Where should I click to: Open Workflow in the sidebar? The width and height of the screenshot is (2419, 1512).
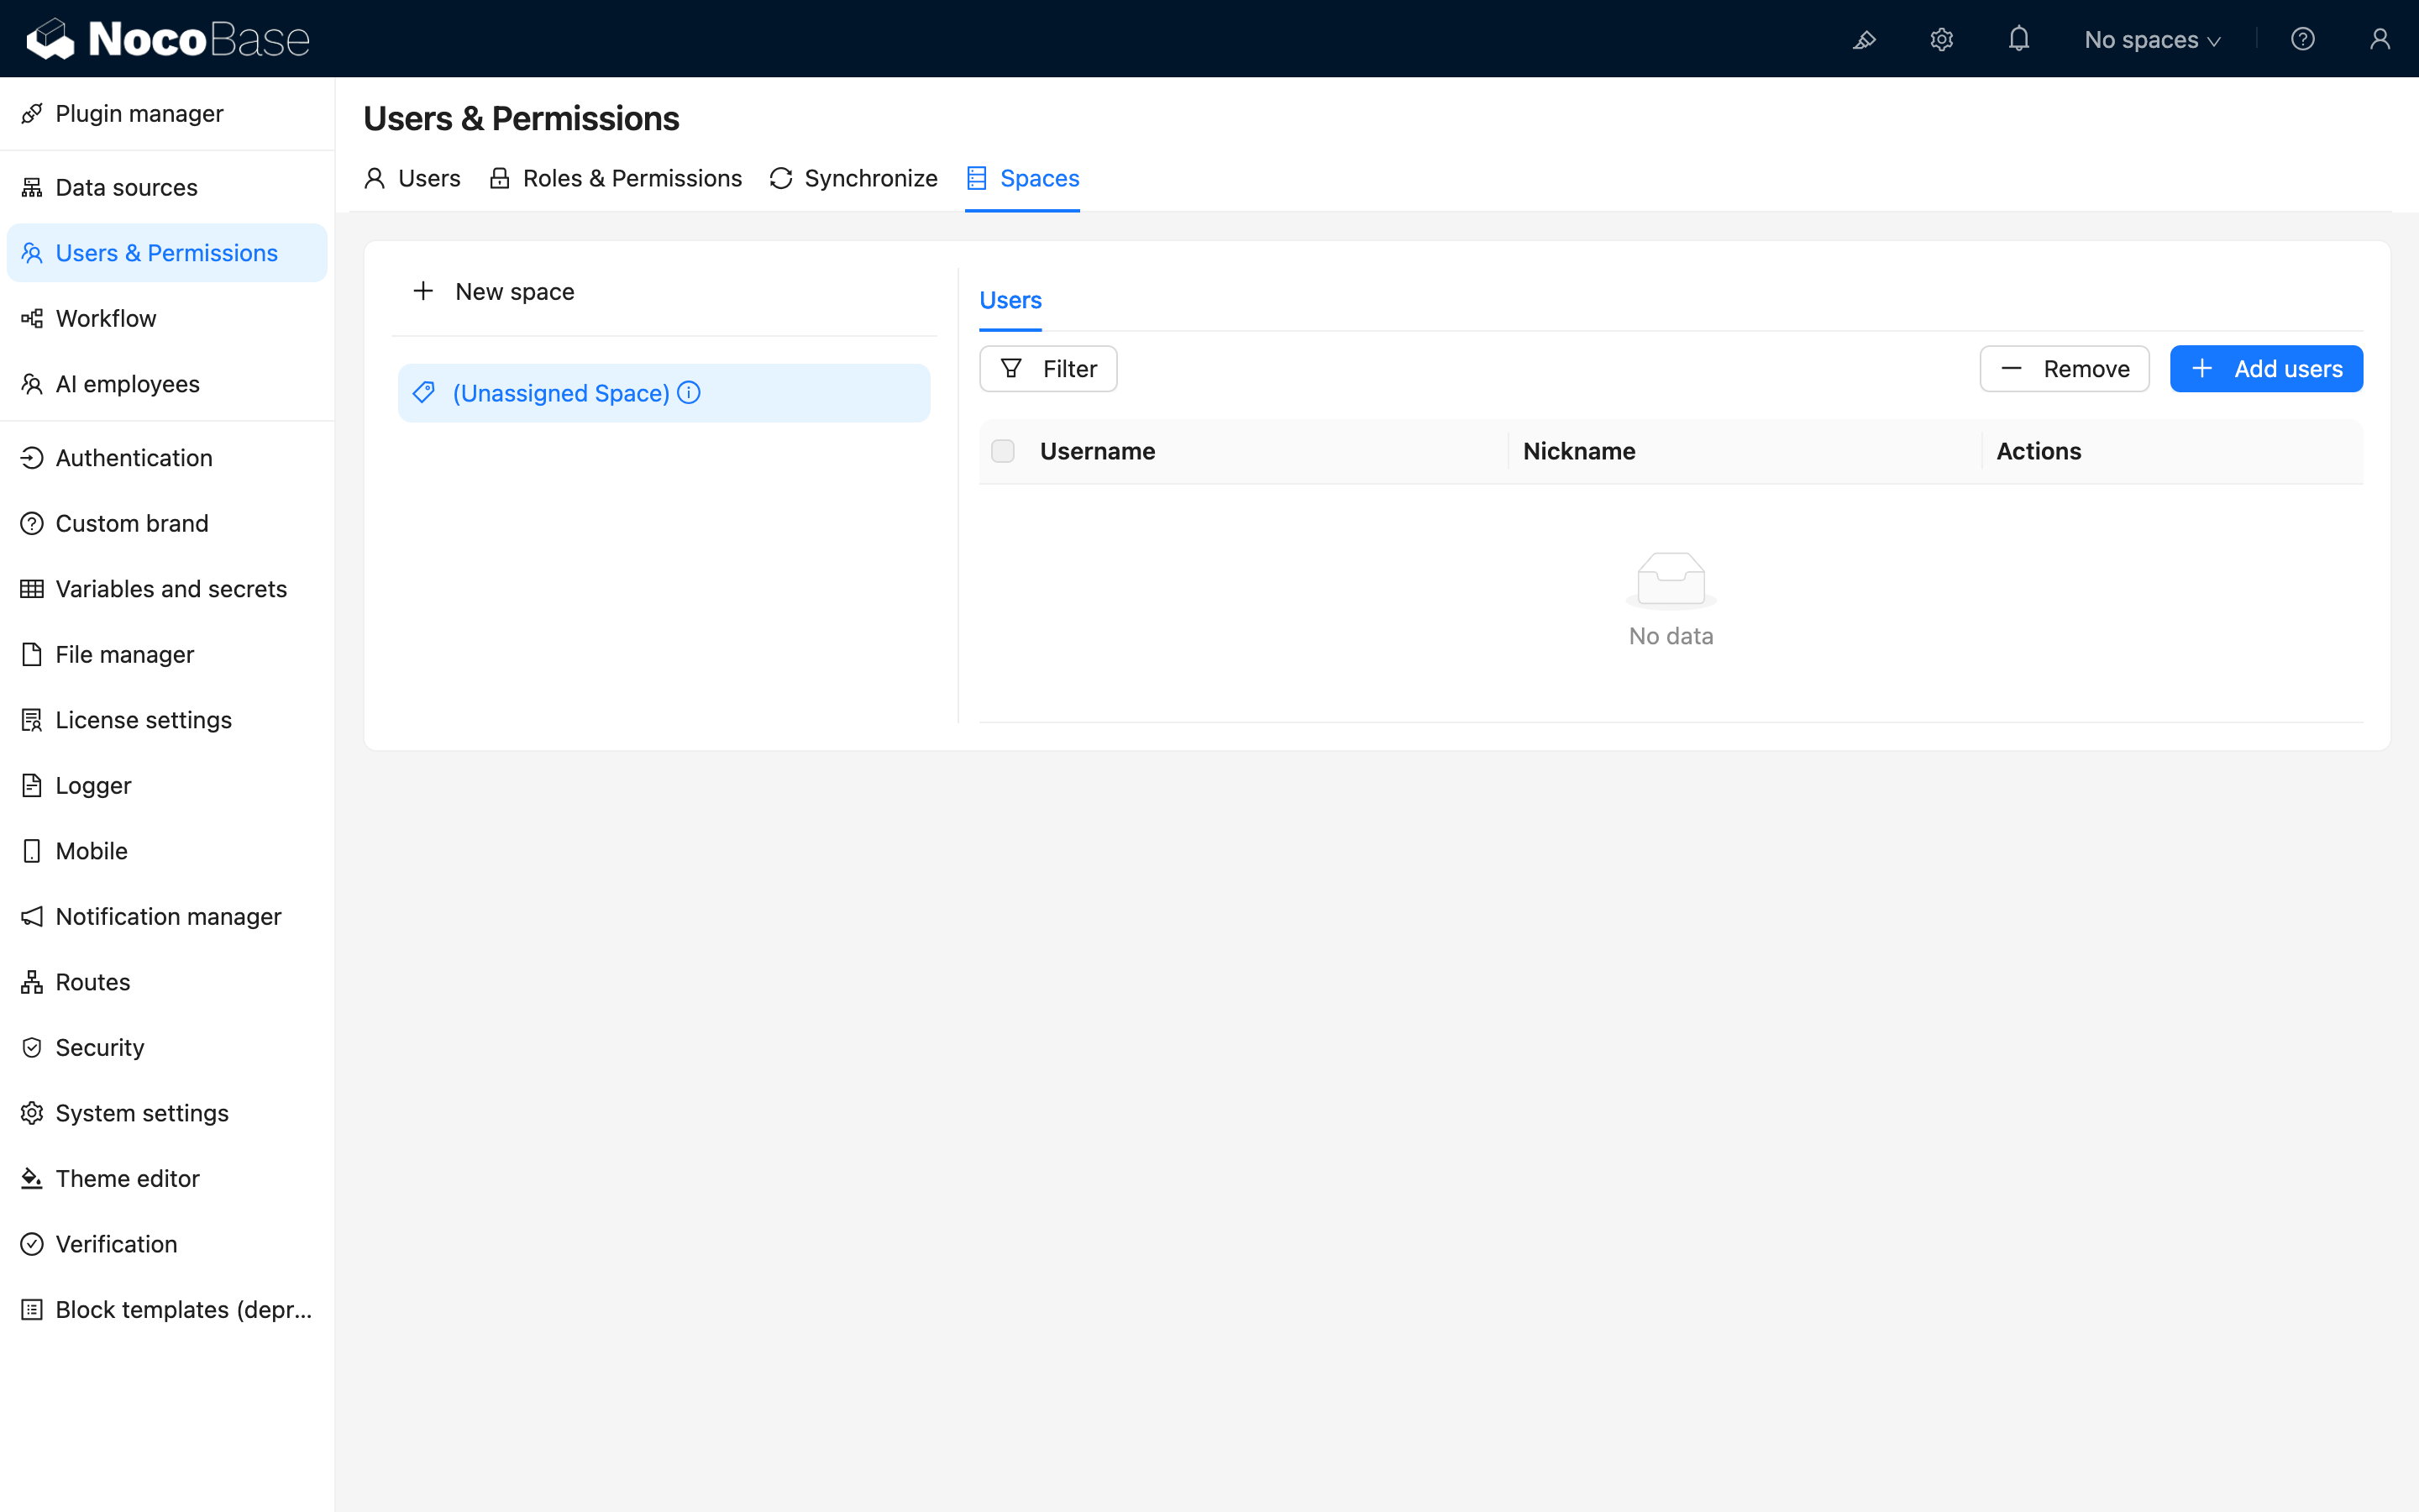coord(106,318)
